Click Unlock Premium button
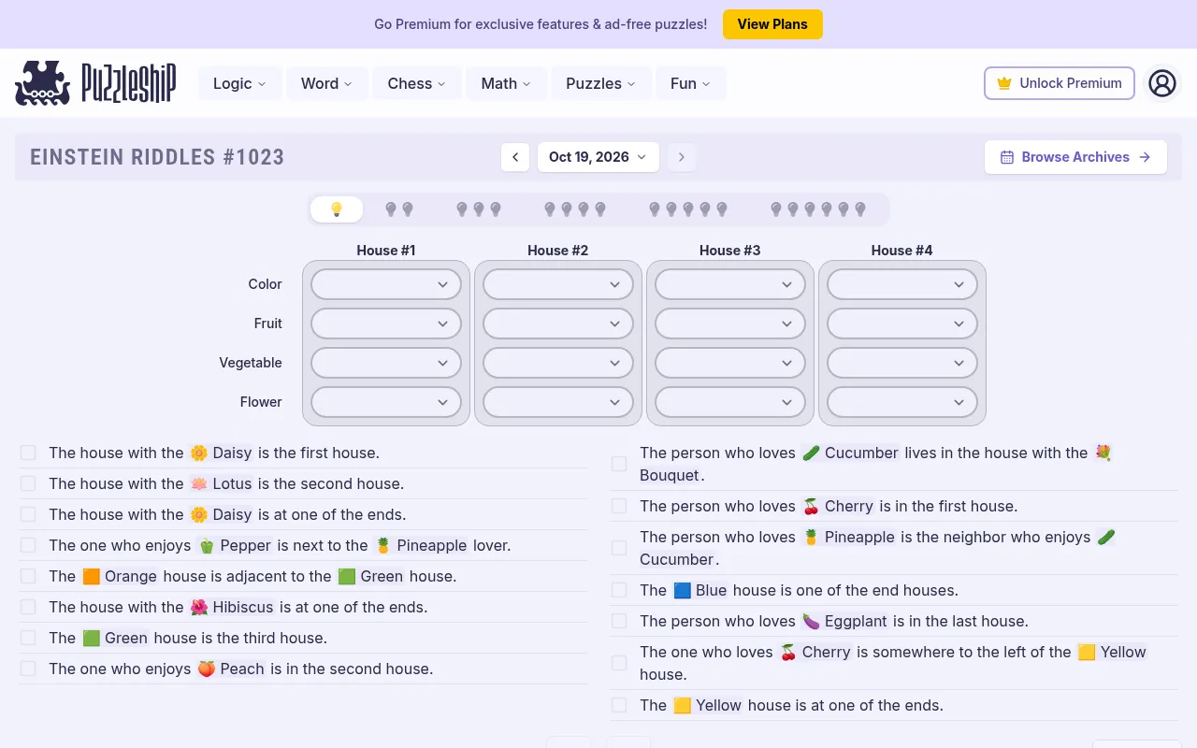This screenshot has width=1197, height=748. tap(1060, 83)
